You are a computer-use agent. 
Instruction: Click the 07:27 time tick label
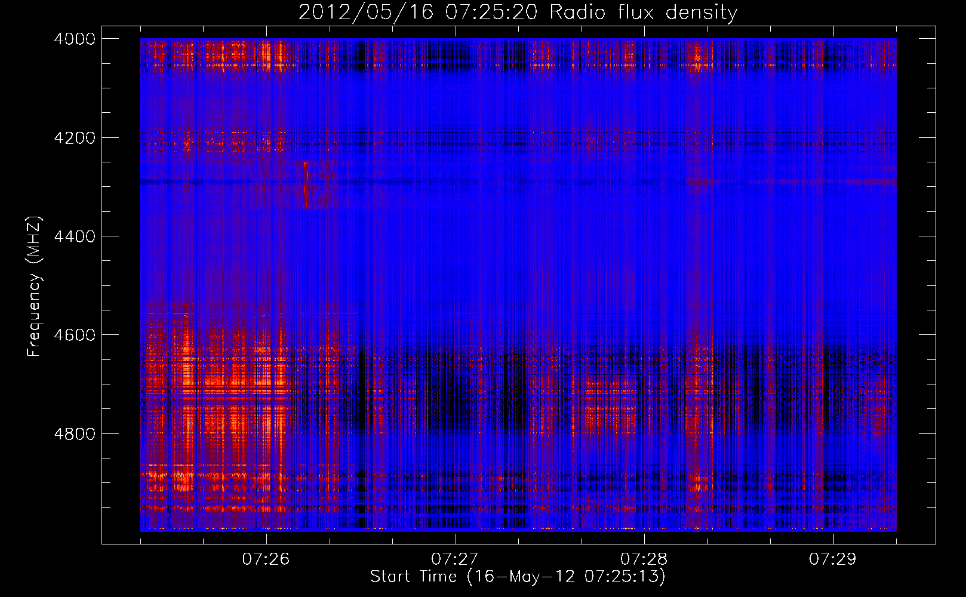[455, 559]
